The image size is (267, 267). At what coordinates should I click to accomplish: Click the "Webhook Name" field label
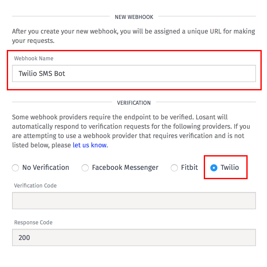(x=34, y=59)
